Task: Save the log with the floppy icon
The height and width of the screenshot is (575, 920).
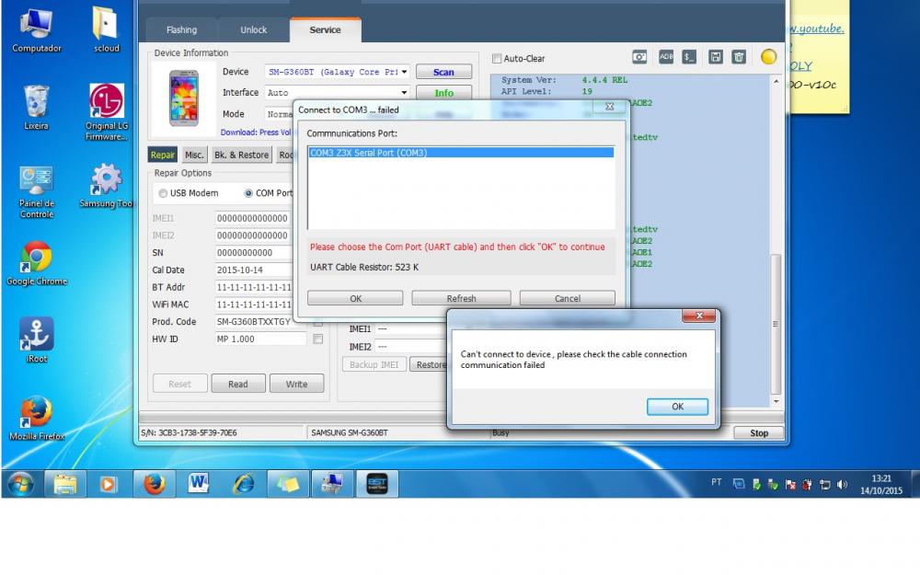Action: pyautogui.click(x=715, y=57)
